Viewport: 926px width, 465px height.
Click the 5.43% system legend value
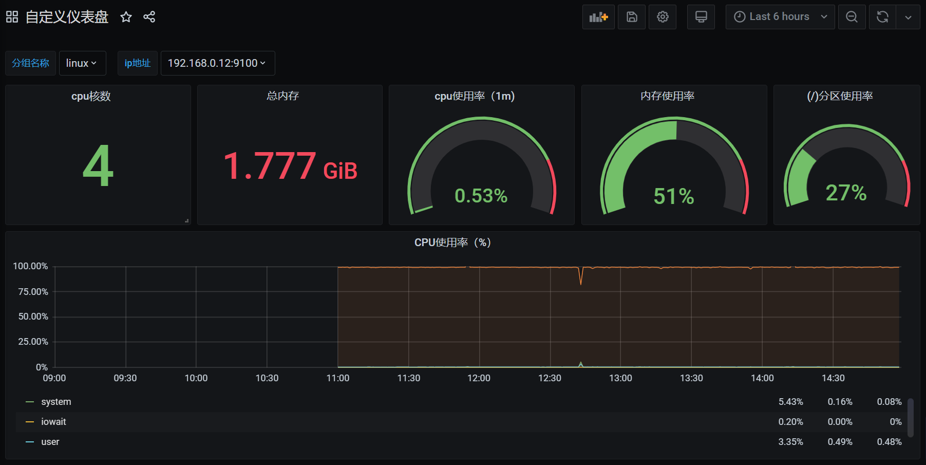click(x=790, y=402)
